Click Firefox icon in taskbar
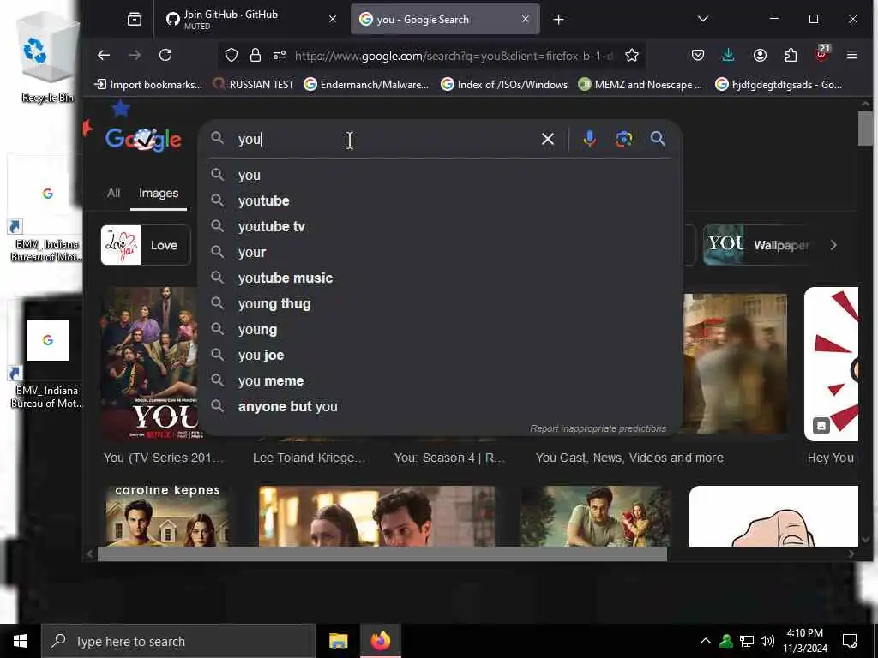Screen dimensions: 878x658 (x=380, y=641)
